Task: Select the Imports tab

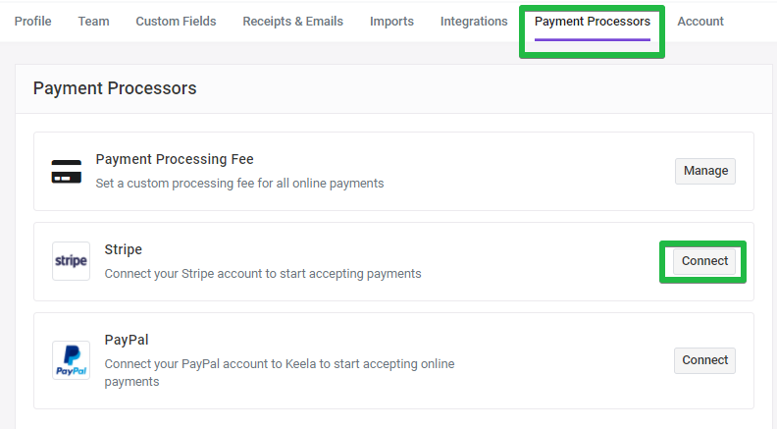Action: coord(391,22)
